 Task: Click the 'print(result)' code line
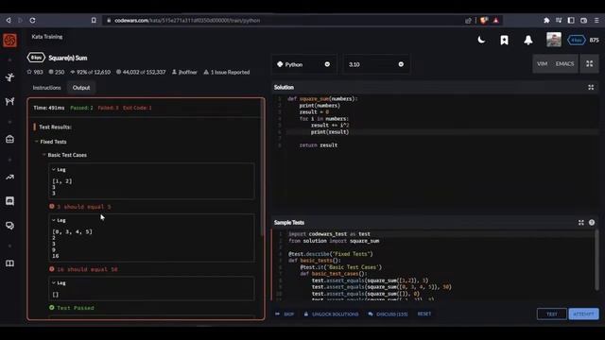click(330, 132)
